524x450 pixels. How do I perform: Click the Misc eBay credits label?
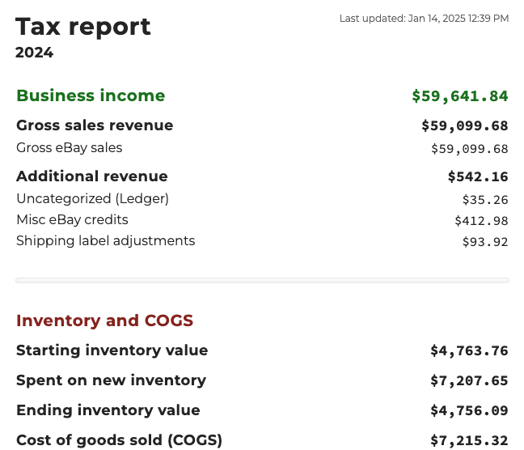[72, 220]
